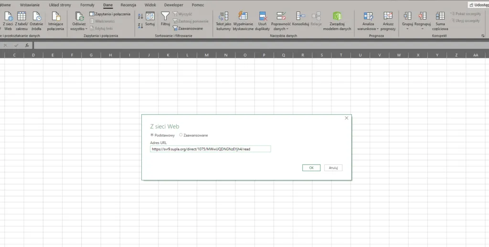Click the Z sieci Web icon
Image resolution: width=489 pixels, height=247 pixels.
(x=8, y=16)
